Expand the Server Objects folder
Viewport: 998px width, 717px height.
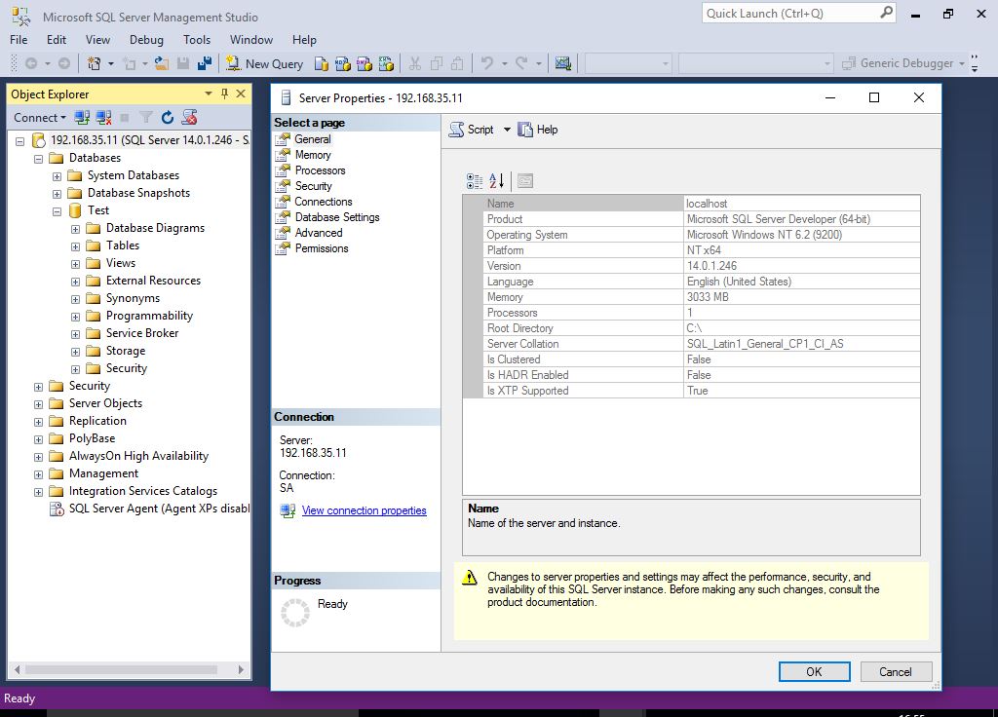[x=38, y=404]
